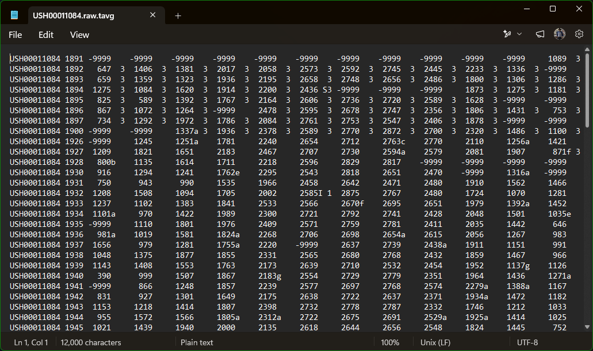
Task: Open the Edit menu
Action: [46, 35]
